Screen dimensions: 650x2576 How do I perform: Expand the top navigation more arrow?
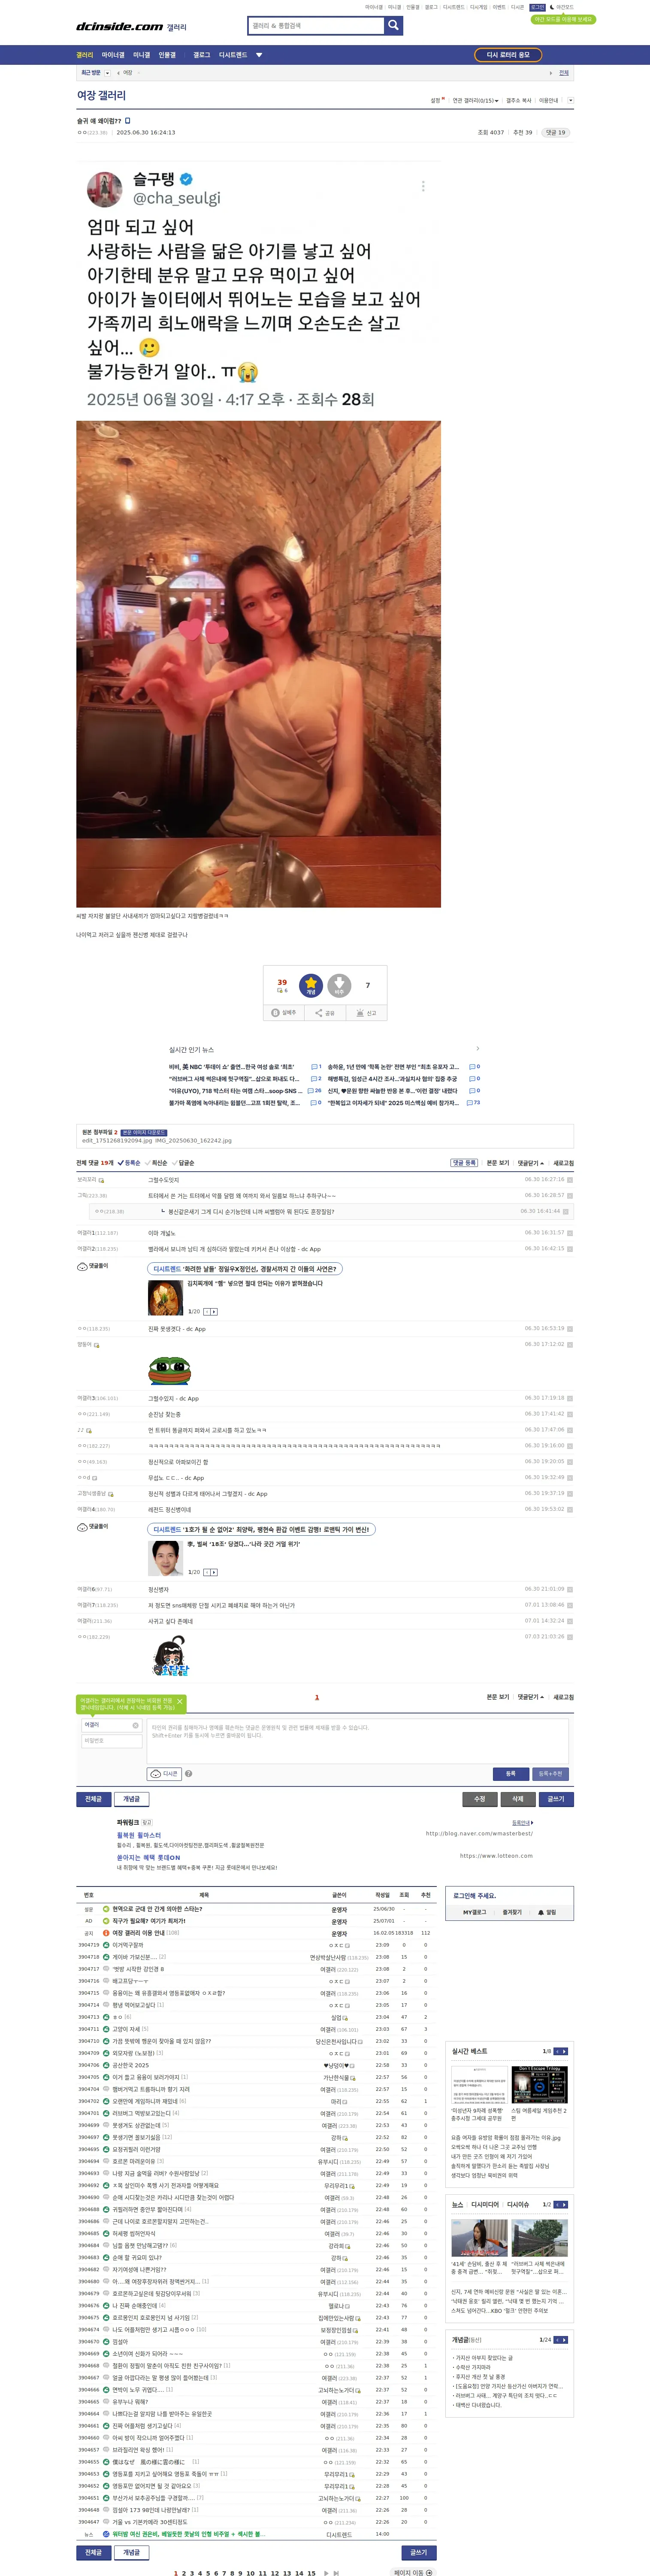pyautogui.click(x=259, y=55)
